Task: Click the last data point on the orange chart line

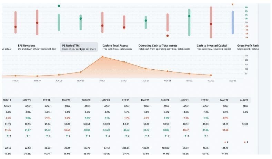Action: pos(211,75)
